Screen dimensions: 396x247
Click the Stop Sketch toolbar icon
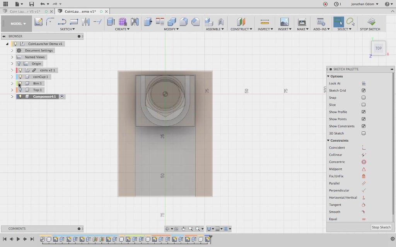(x=371, y=22)
